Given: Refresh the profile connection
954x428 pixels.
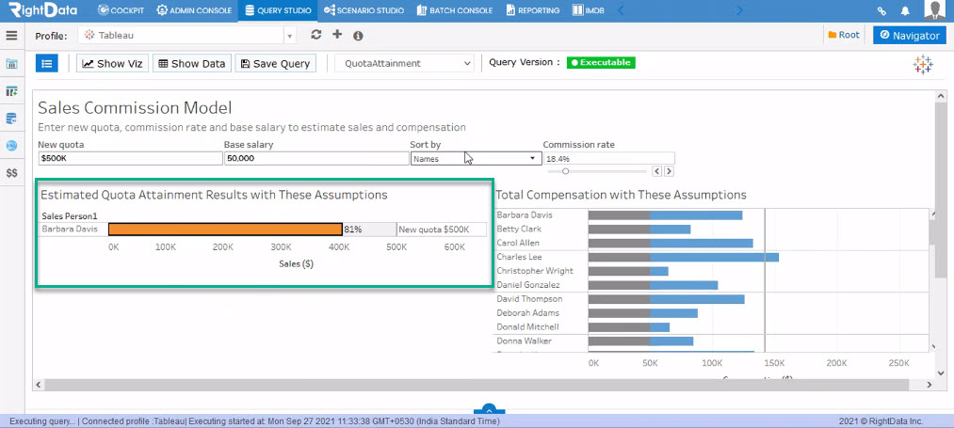Looking at the screenshot, I should pos(315,35).
